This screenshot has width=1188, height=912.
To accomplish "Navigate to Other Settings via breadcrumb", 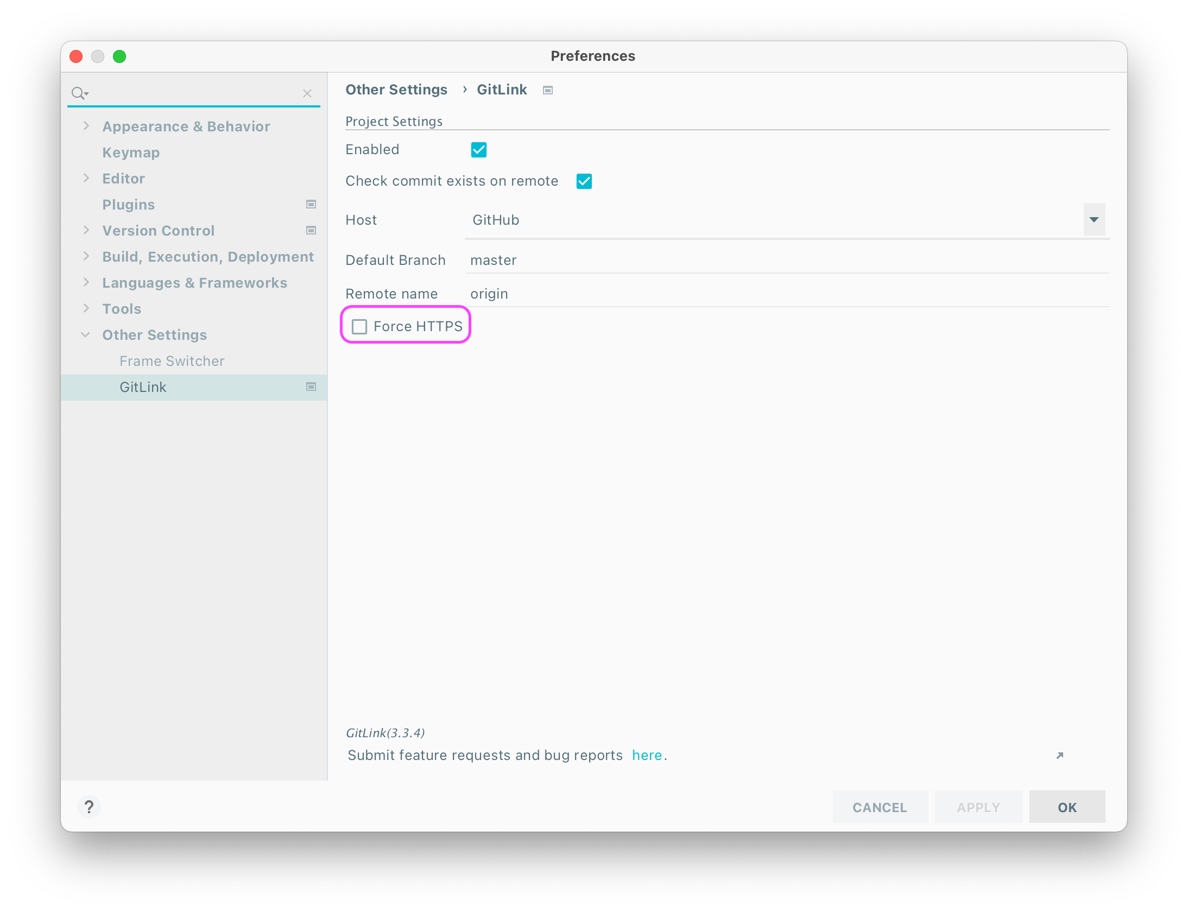I will click(x=396, y=90).
